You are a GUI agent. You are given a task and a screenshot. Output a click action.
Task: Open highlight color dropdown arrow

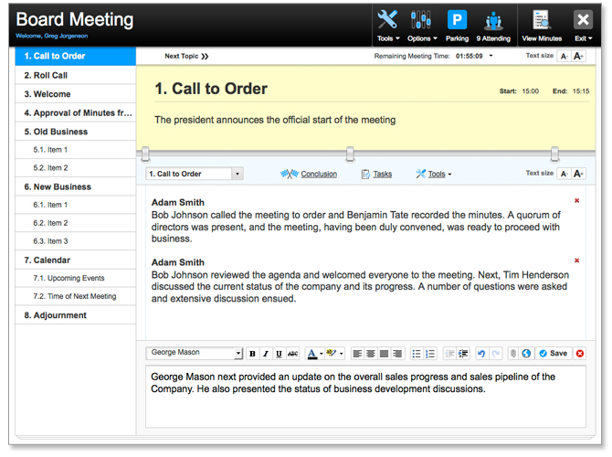click(x=342, y=354)
